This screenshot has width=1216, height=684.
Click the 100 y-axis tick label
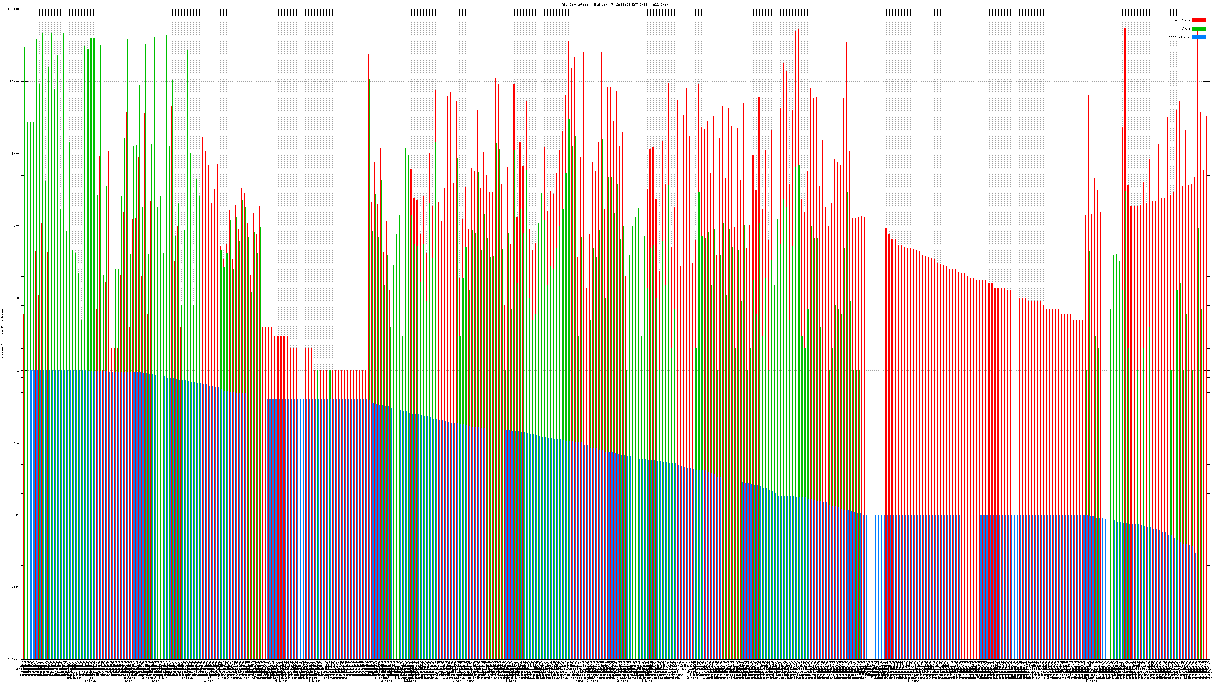pyautogui.click(x=16, y=226)
